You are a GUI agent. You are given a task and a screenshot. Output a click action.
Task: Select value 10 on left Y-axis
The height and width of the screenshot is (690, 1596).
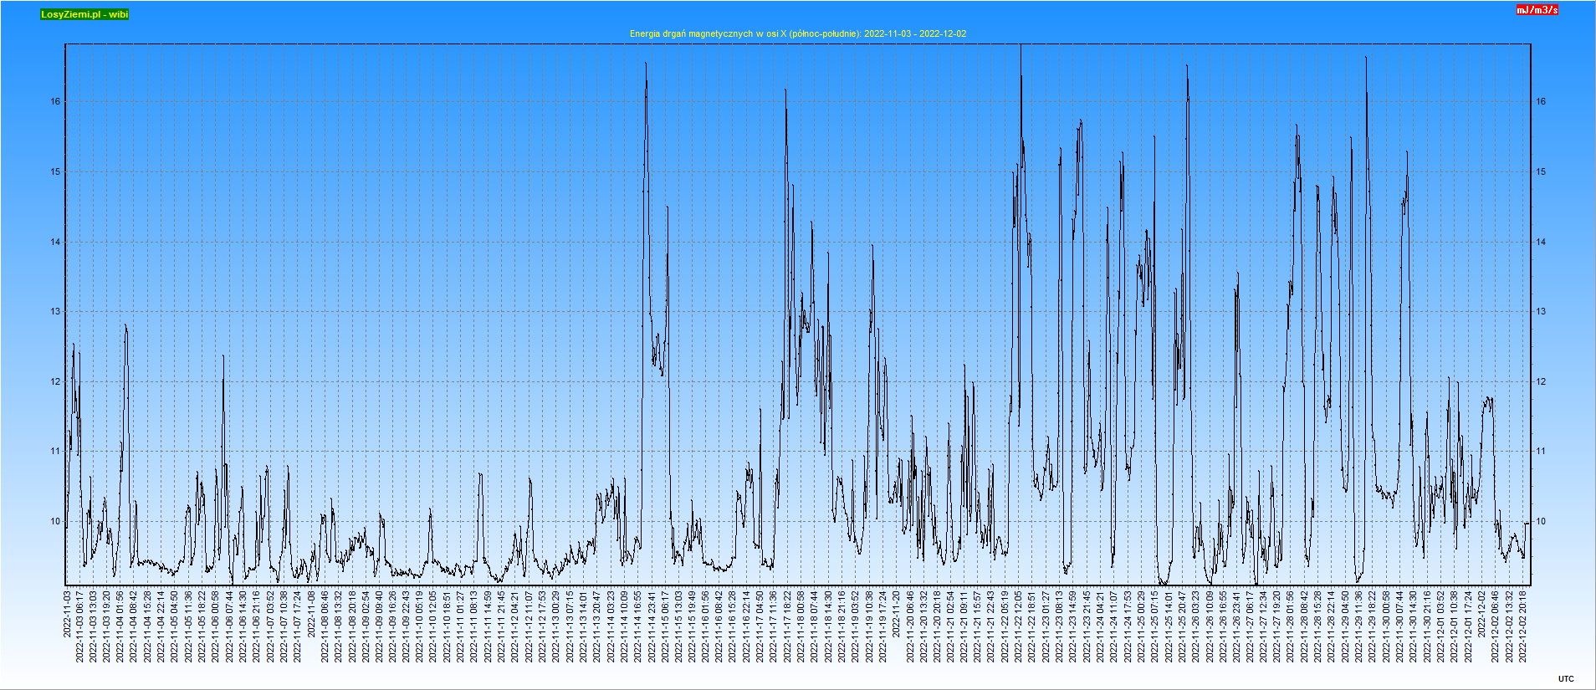55,522
